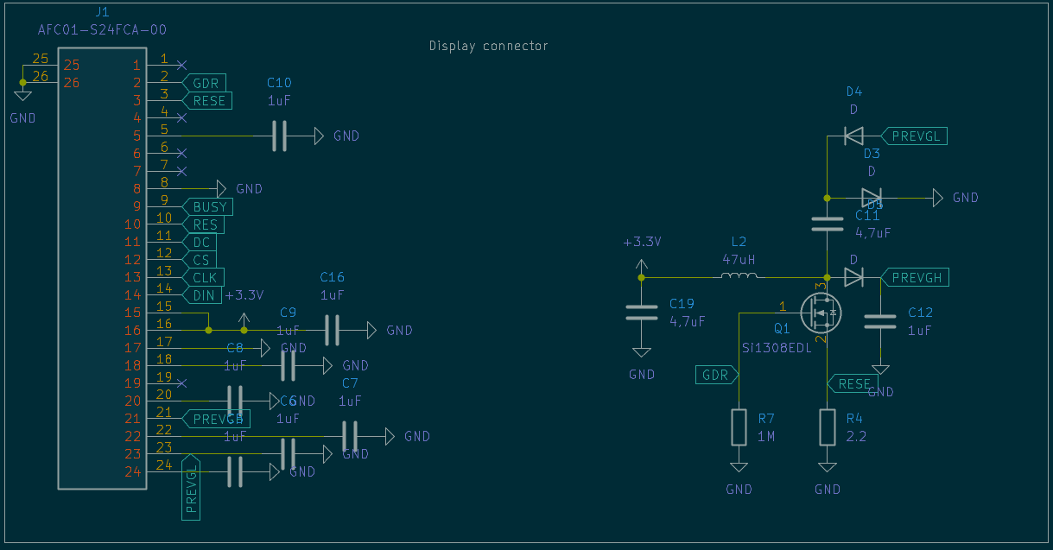Screen dimensions: 1053x550
Task: Select the C12 1uF capacitor symbol
Action: [880, 321]
